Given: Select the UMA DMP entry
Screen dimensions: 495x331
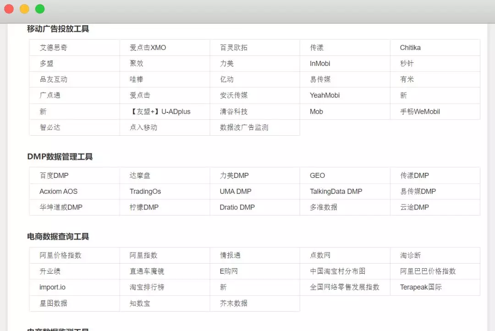Looking at the screenshot, I should 236,191.
